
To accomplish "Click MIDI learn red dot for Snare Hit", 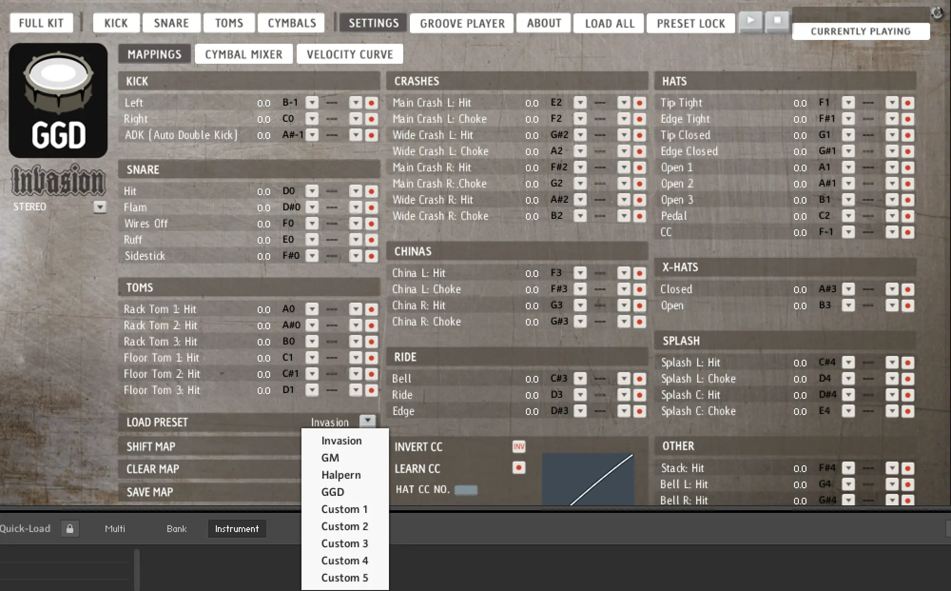I will tap(371, 191).
